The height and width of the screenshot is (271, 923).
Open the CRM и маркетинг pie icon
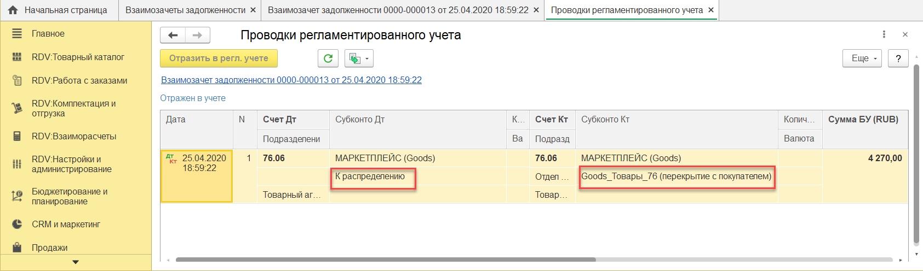(17, 224)
